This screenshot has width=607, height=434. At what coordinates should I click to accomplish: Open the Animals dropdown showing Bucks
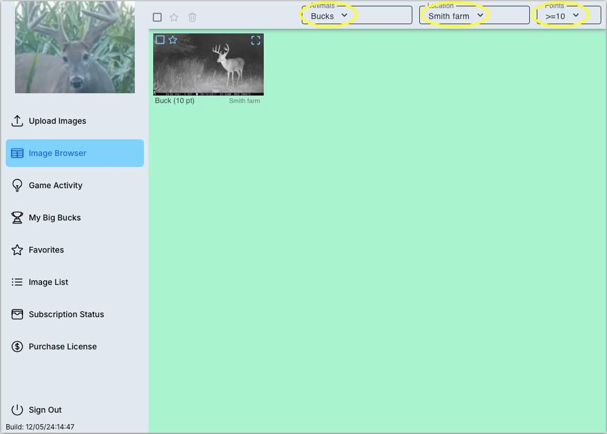[x=356, y=16]
